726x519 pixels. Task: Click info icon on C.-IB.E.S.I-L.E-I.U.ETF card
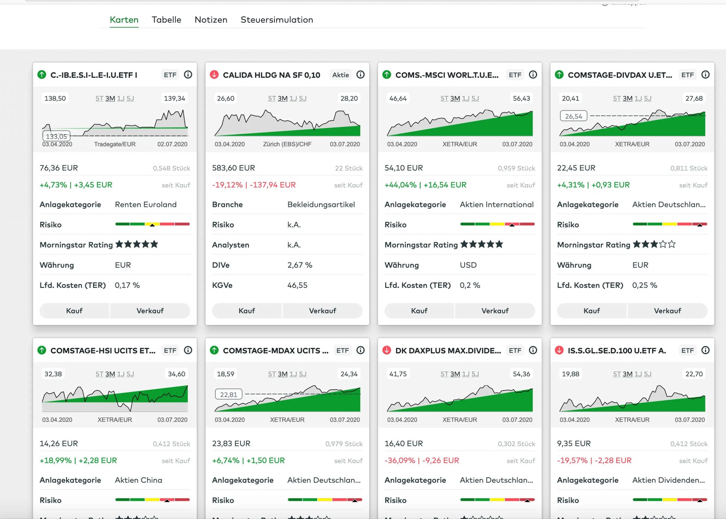(188, 75)
